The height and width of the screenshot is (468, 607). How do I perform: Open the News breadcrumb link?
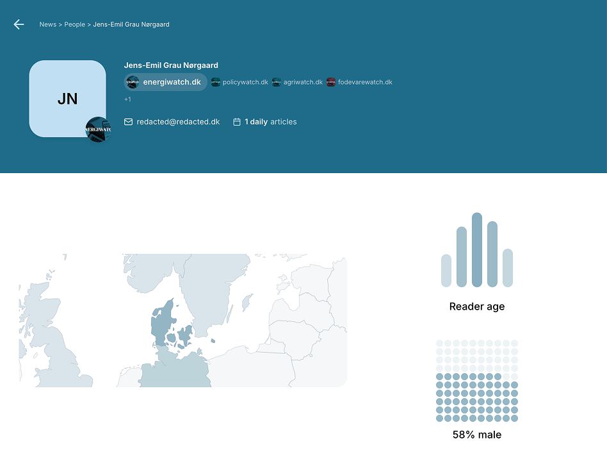pyautogui.click(x=47, y=24)
